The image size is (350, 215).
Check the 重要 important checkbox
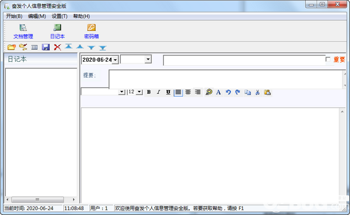328,59
